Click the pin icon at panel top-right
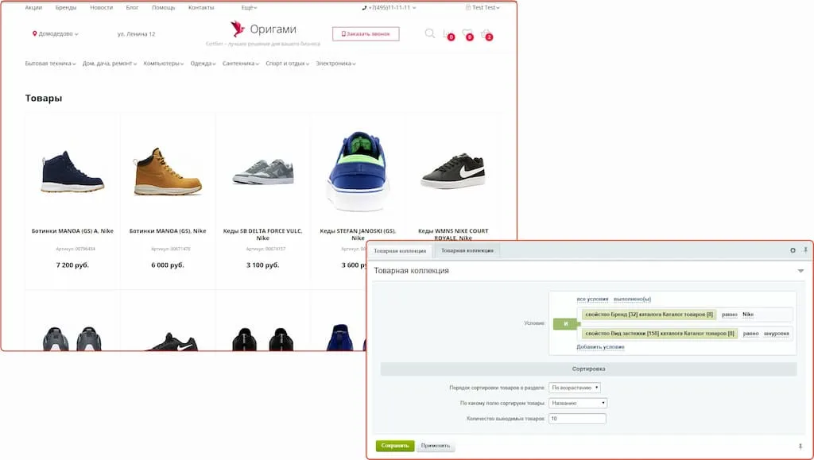The width and height of the screenshot is (814, 460). pyautogui.click(x=805, y=250)
